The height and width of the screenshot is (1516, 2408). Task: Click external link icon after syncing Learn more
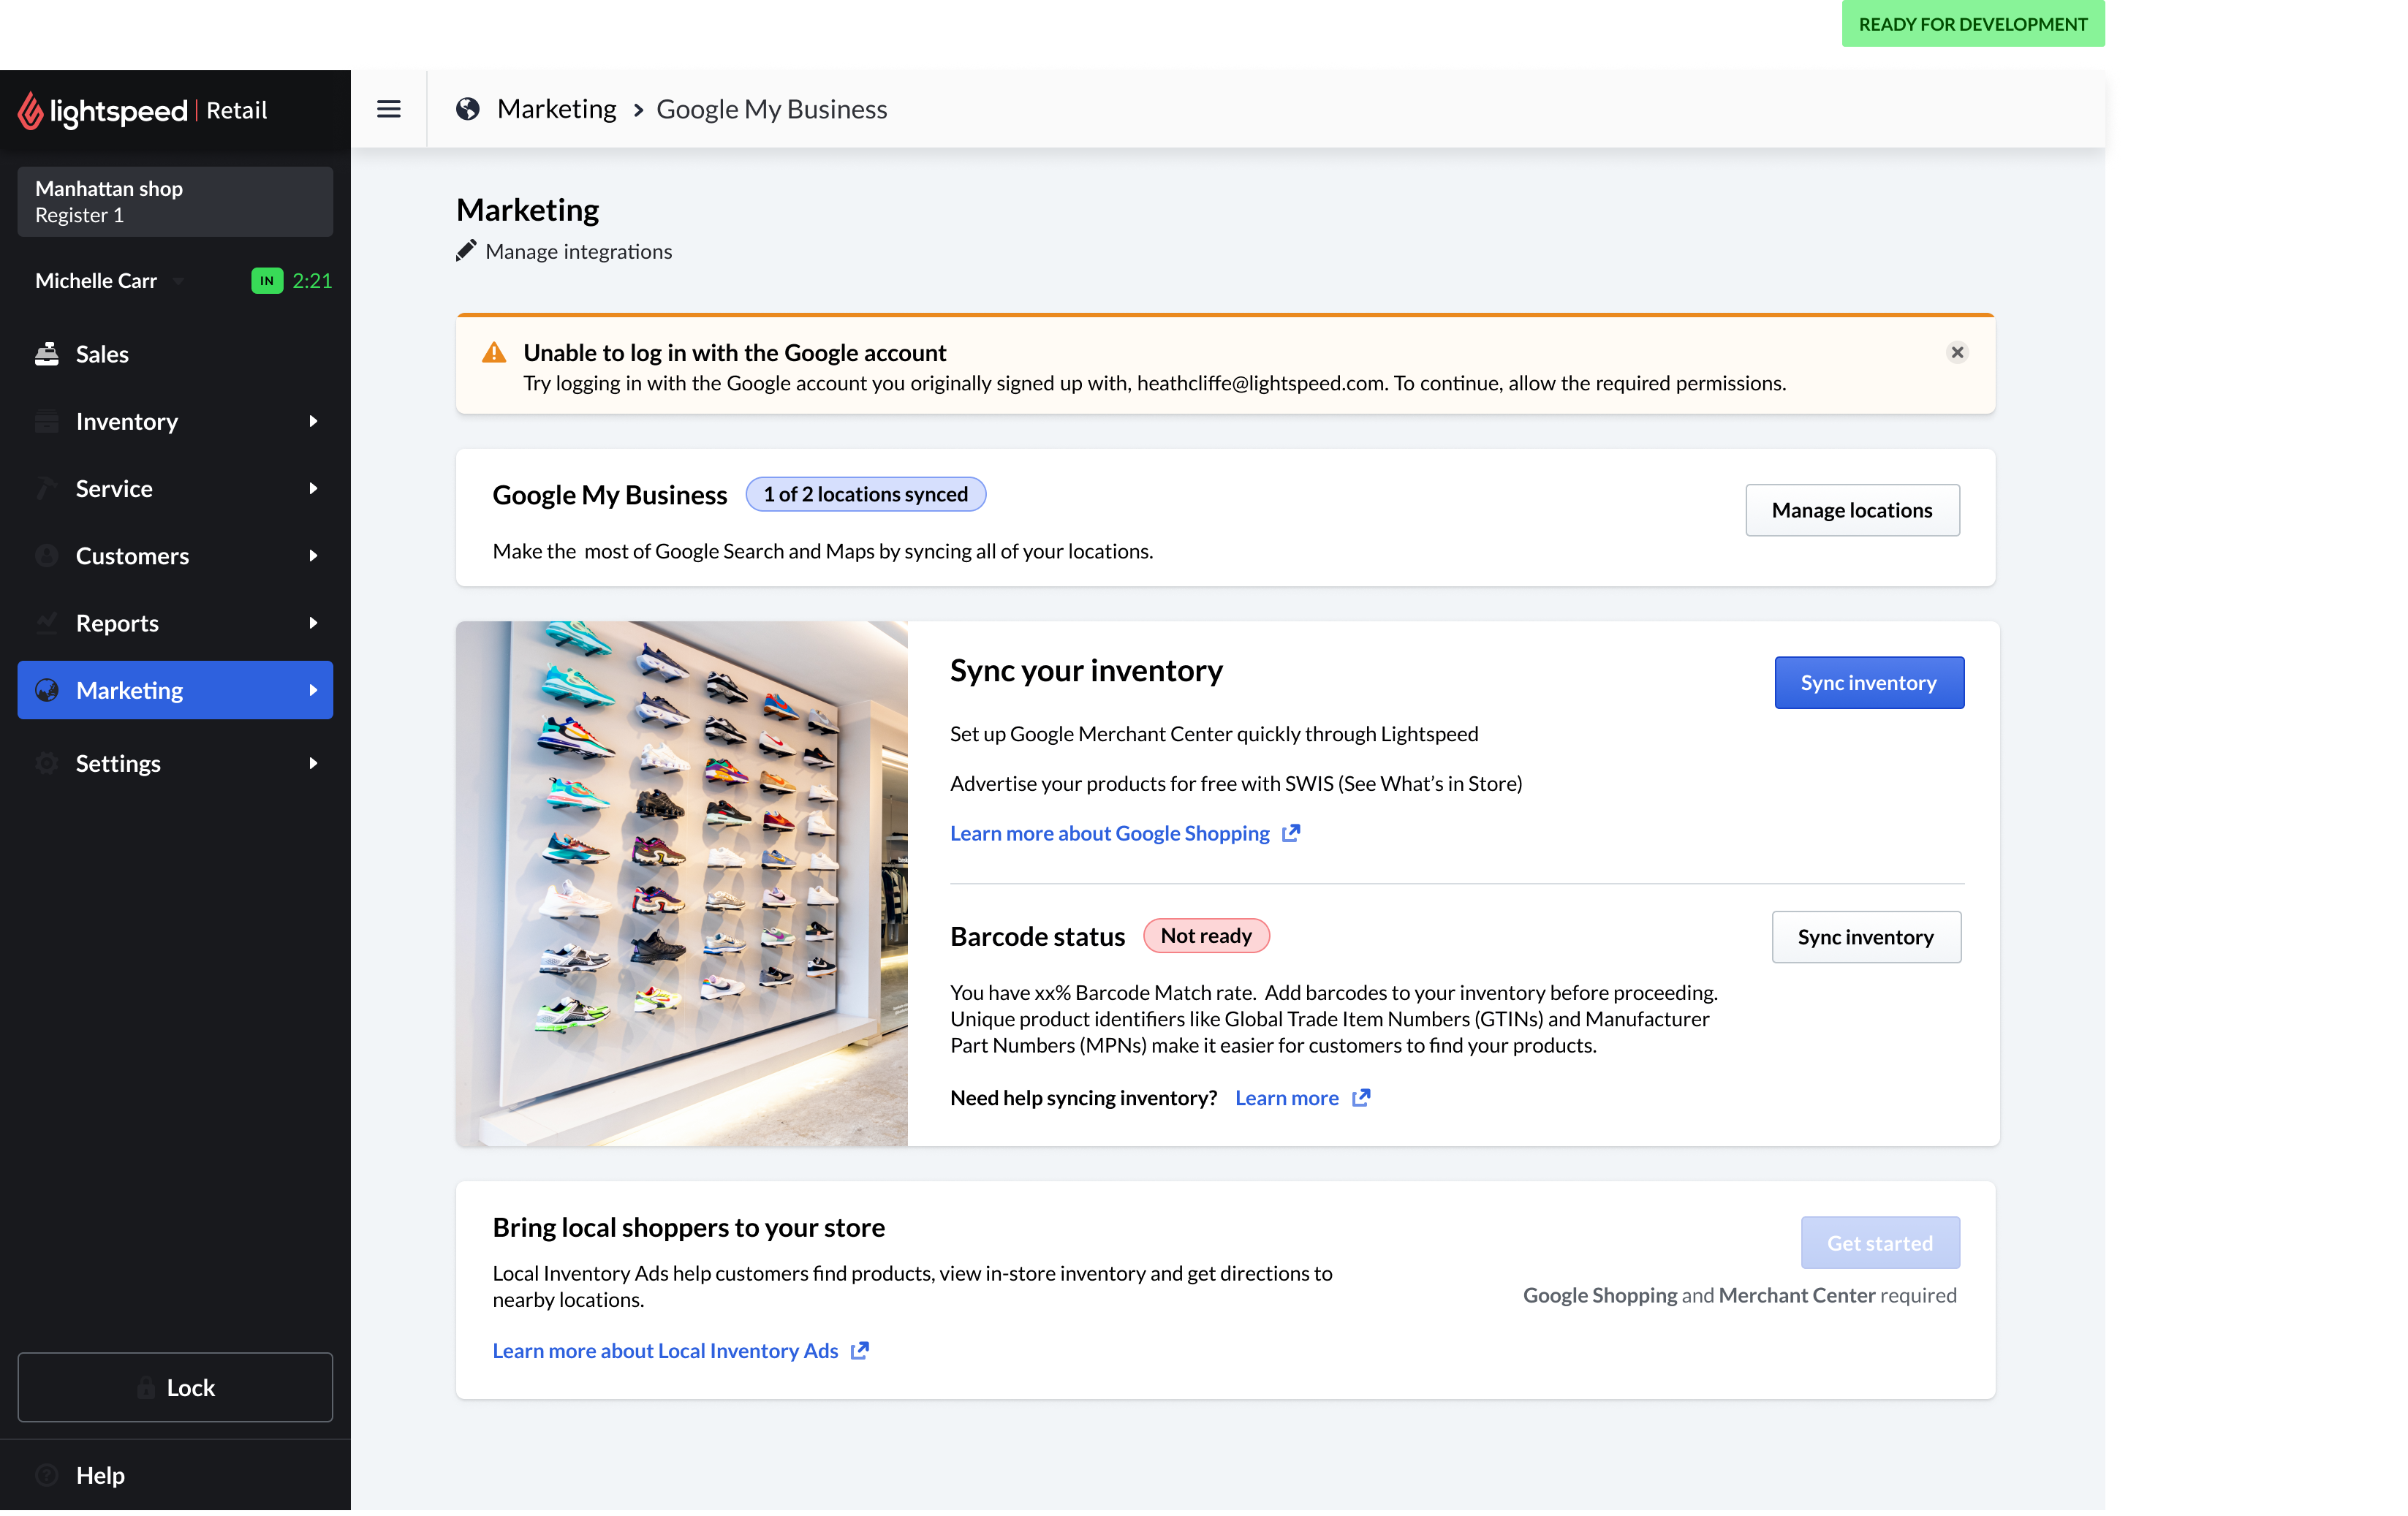(1361, 1098)
